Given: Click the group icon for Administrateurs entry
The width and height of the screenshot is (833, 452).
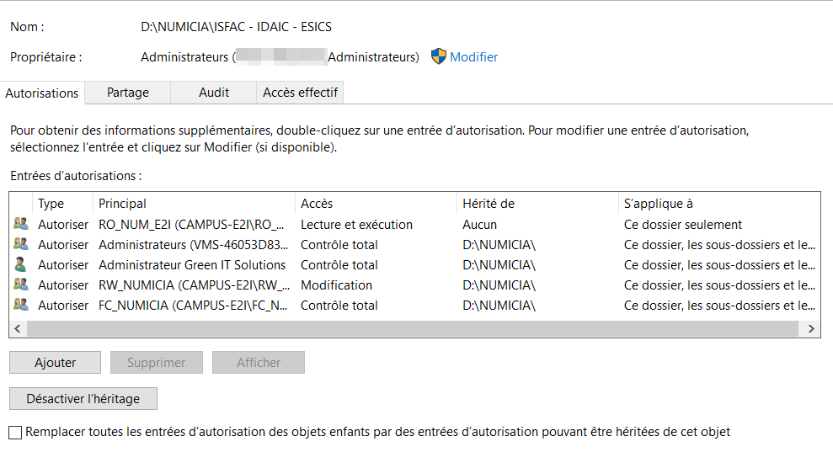Looking at the screenshot, I should tap(20, 245).
